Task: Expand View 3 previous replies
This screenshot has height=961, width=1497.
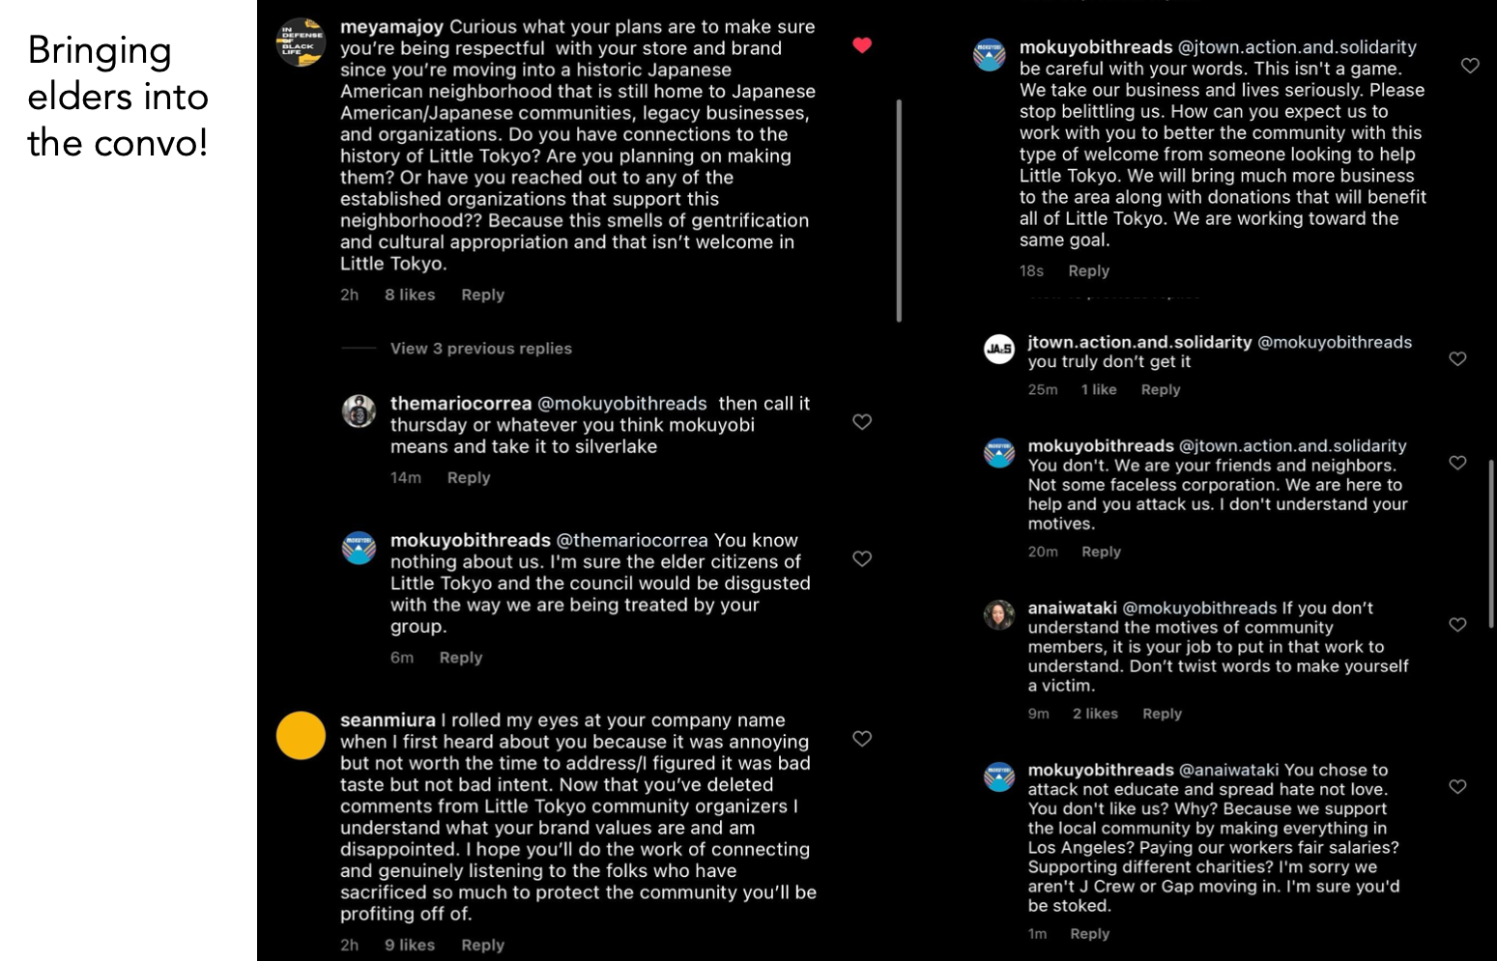Action: (x=480, y=349)
